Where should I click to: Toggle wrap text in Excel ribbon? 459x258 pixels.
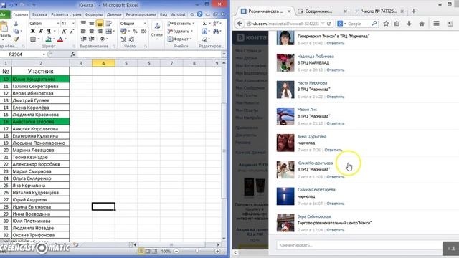pyautogui.click(x=108, y=23)
